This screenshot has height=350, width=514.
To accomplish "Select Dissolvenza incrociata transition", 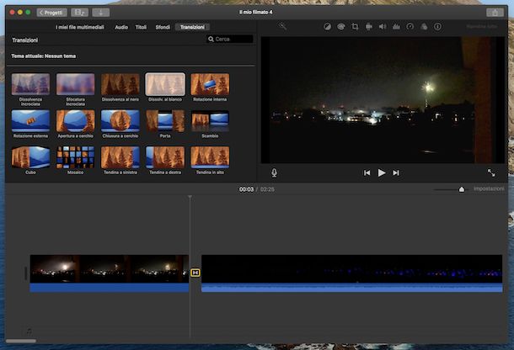I will pos(30,84).
